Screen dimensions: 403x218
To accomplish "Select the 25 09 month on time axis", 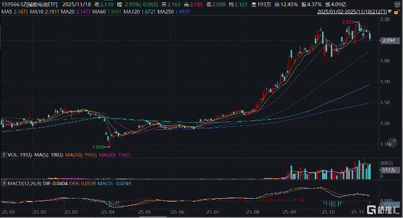I will pos(291,212).
